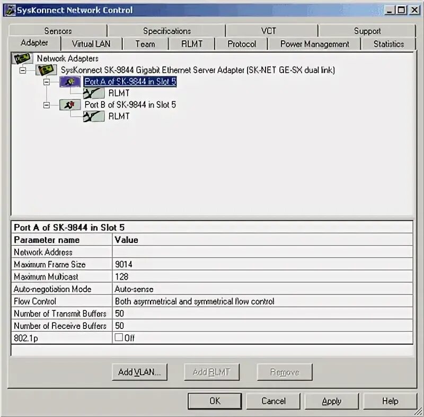This screenshot has height=417, width=424.
Task: Collapse the SysKonnect SK-9844 adapter node
Action: pos(23,71)
